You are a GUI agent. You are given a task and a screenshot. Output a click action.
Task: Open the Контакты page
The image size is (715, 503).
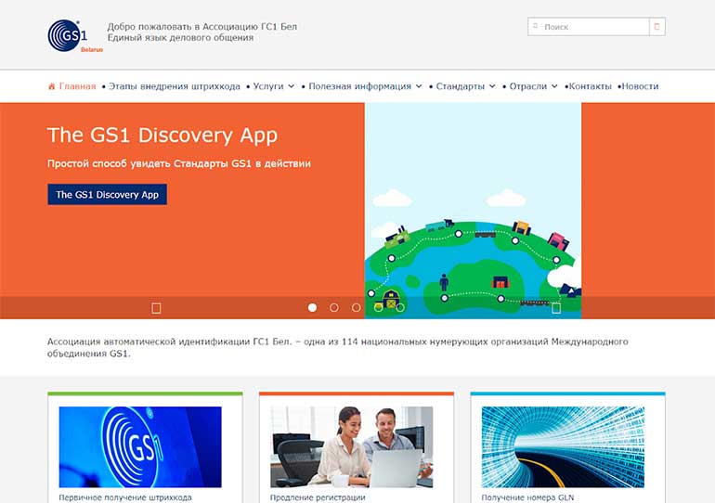click(x=590, y=86)
